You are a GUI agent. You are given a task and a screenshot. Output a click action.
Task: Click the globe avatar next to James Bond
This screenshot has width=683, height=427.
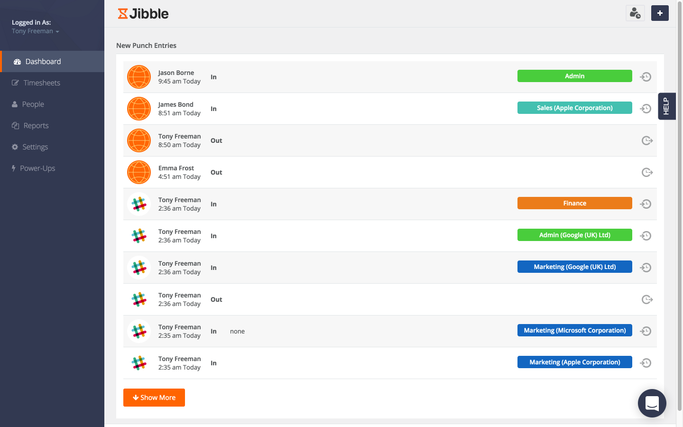click(138, 108)
